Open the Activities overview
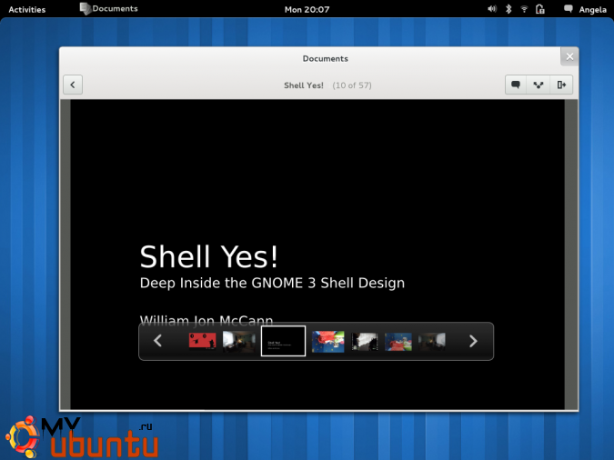Screen dimensions: 614x460 (26, 9)
